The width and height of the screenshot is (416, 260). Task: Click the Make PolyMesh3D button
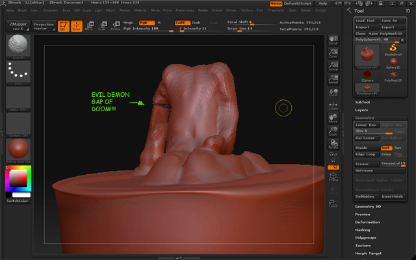[x=387, y=34]
